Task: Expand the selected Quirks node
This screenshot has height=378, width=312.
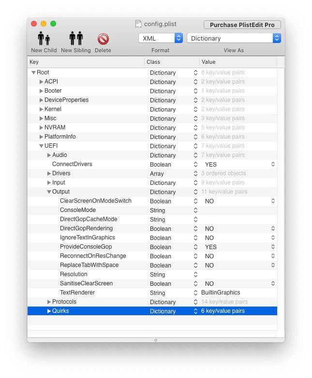Action: 49,311
